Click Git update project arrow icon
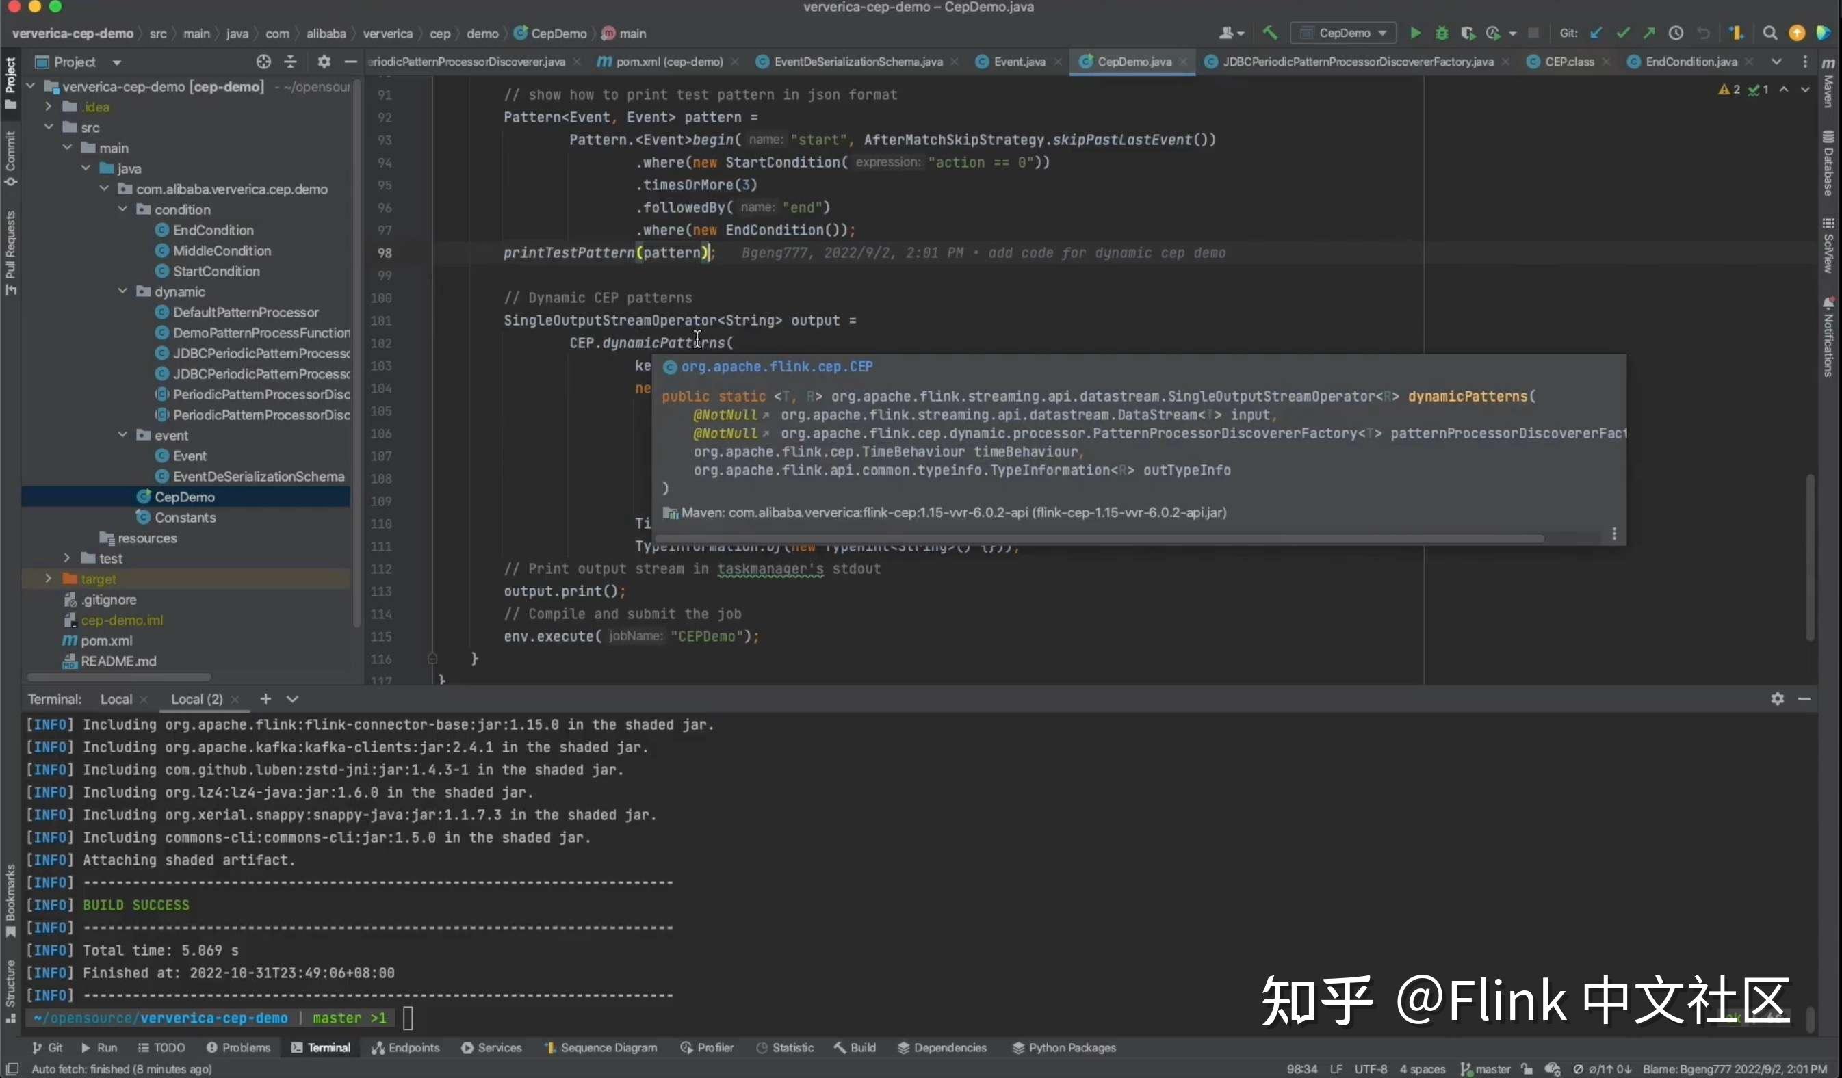Viewport: 1842px width, 1078px height. (x=1596, y=33)
